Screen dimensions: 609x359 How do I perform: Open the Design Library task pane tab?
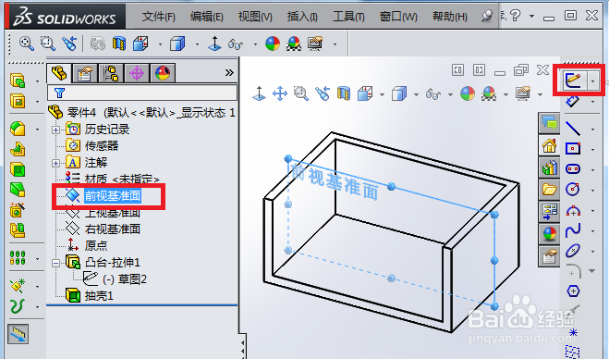coord(549,167)
